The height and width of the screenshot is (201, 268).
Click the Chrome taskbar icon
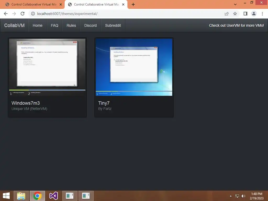[x=37, y=196]
